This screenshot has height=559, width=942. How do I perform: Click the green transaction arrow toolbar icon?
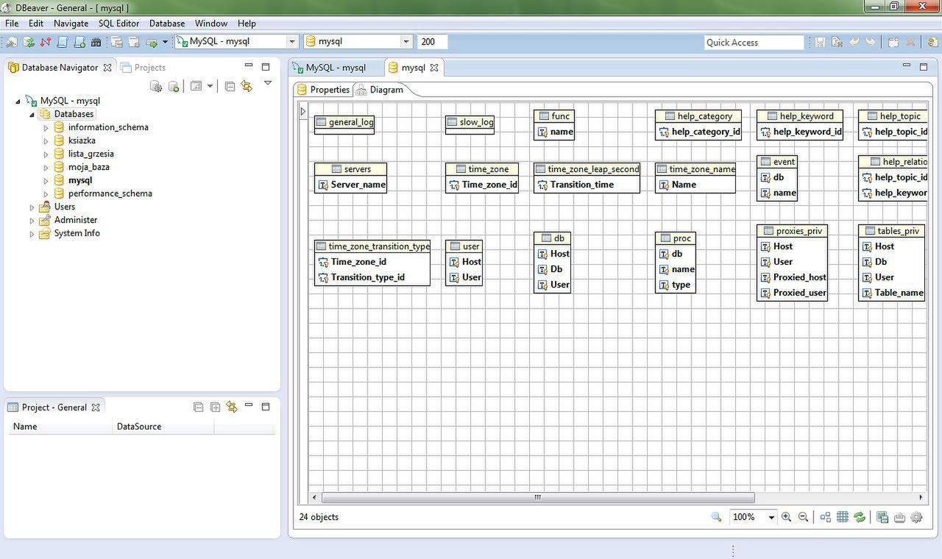pyautogui.click(x=152, y=42)
